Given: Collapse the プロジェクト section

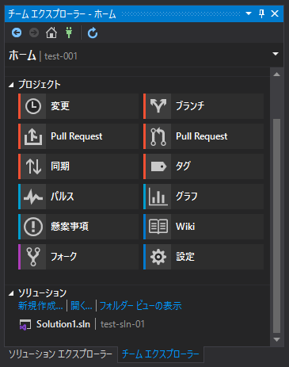Looking at the screenshot, I should (x=11, y=85).
